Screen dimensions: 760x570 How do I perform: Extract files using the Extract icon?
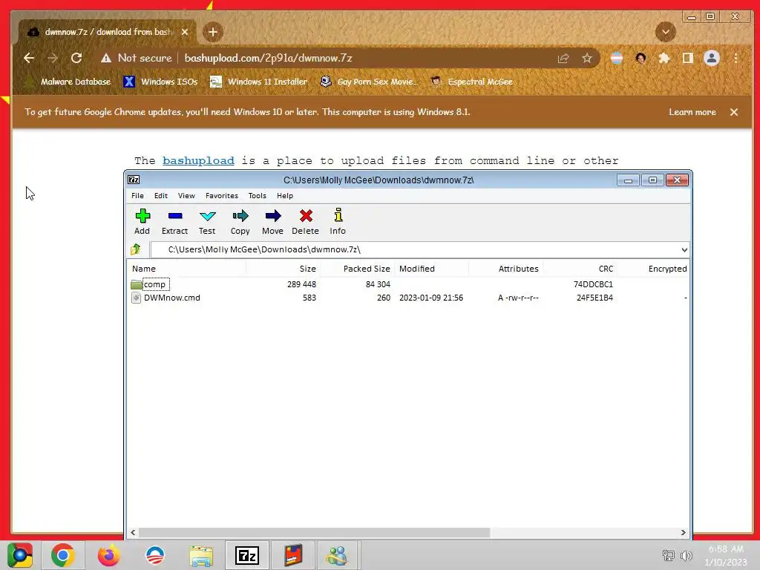(174, 221)
